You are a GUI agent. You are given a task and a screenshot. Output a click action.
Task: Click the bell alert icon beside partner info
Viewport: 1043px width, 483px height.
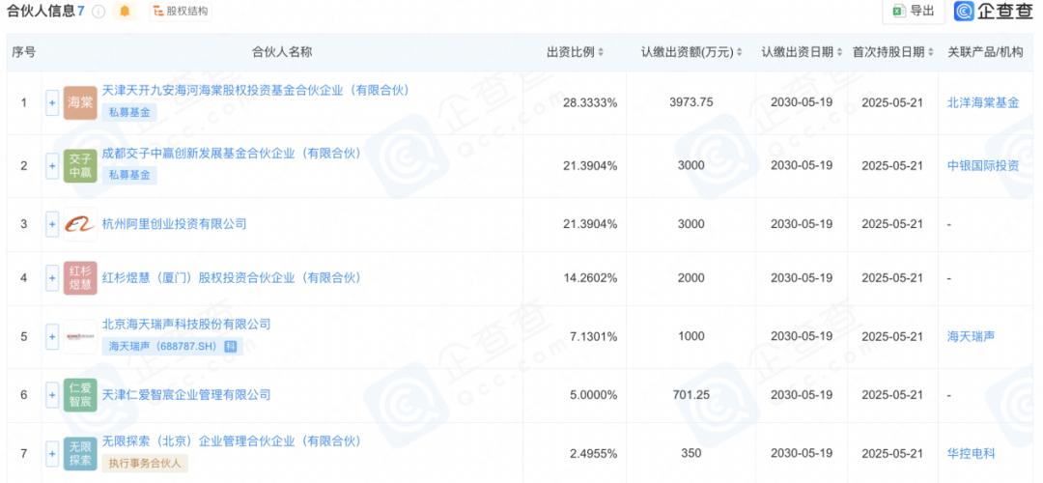pos(125,12)
